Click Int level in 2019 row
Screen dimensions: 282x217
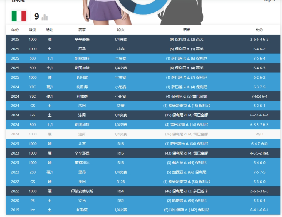point(33,210)
